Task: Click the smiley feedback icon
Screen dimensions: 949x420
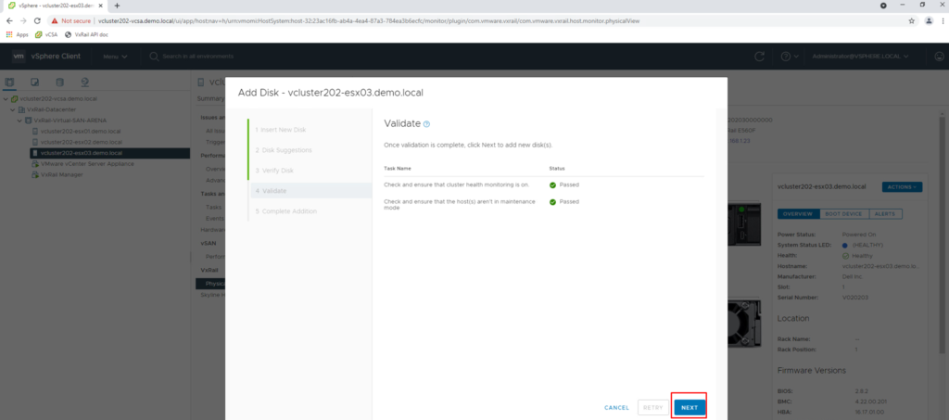Action: pos(939,57)
